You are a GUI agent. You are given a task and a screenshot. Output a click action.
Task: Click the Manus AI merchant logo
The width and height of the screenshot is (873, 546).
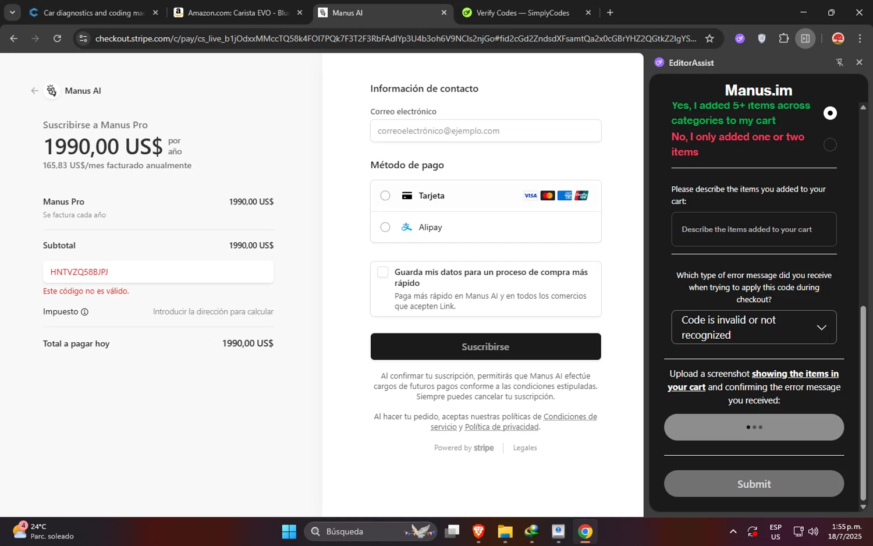[52, 91]
